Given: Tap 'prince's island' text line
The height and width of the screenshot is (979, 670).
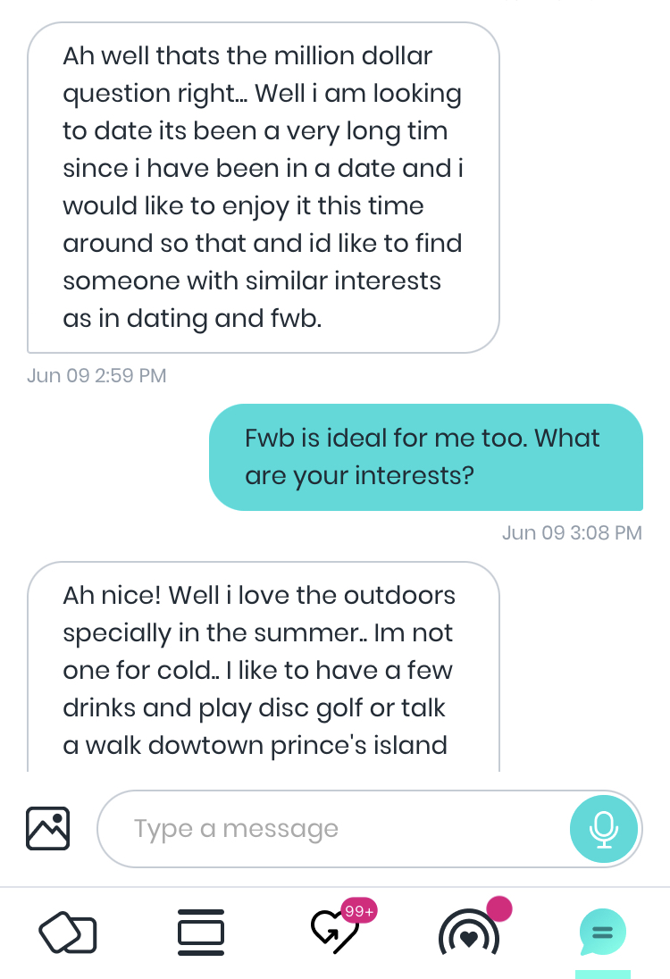Looking at the screenshot, I should pyautogui.click(x=255, y=746).
